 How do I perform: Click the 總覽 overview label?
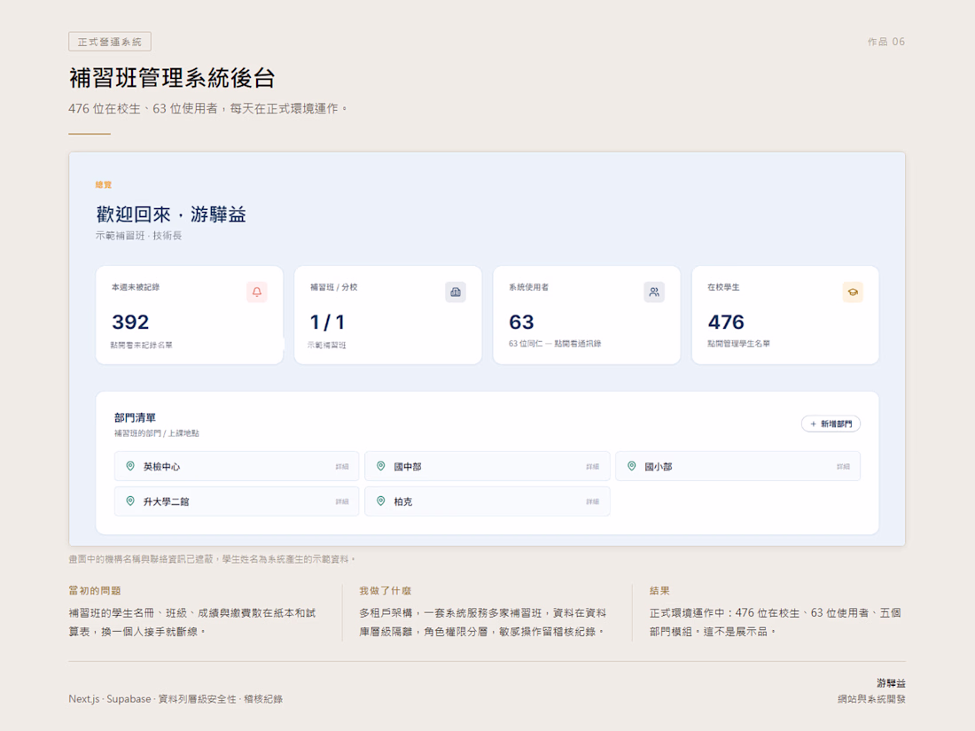click(104, 184)
